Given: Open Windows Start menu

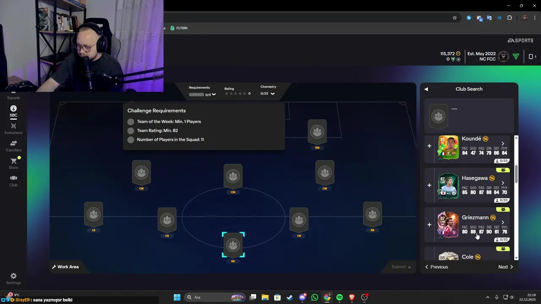Looking at the screenshot, I should point(177,297).
